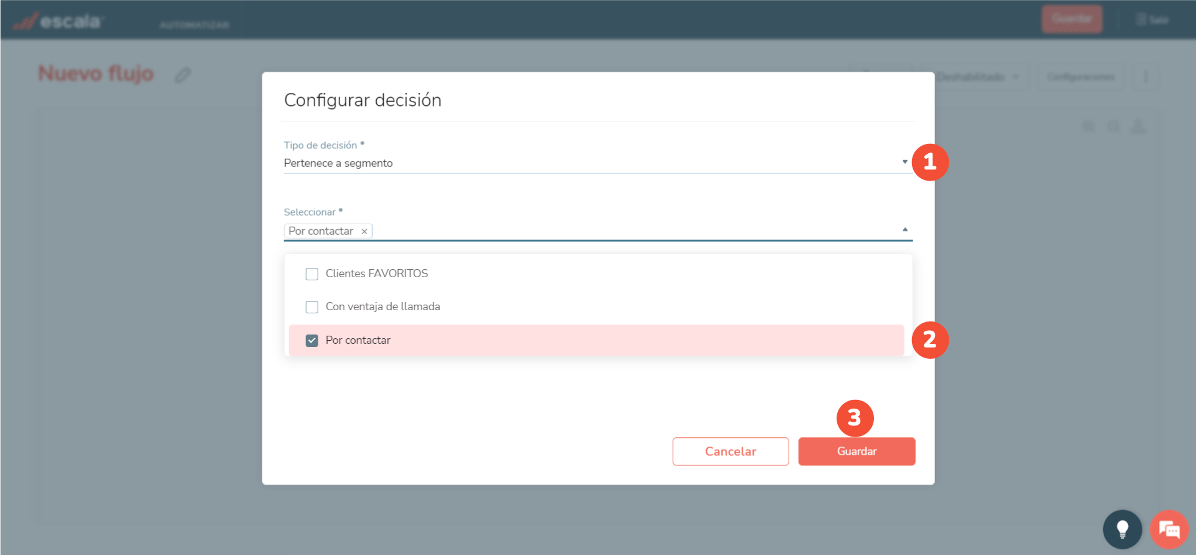This screenshot has height=555, width=1196.
Task: Remove the 'Por contactar' tag with its x
Action: (364, 232)
